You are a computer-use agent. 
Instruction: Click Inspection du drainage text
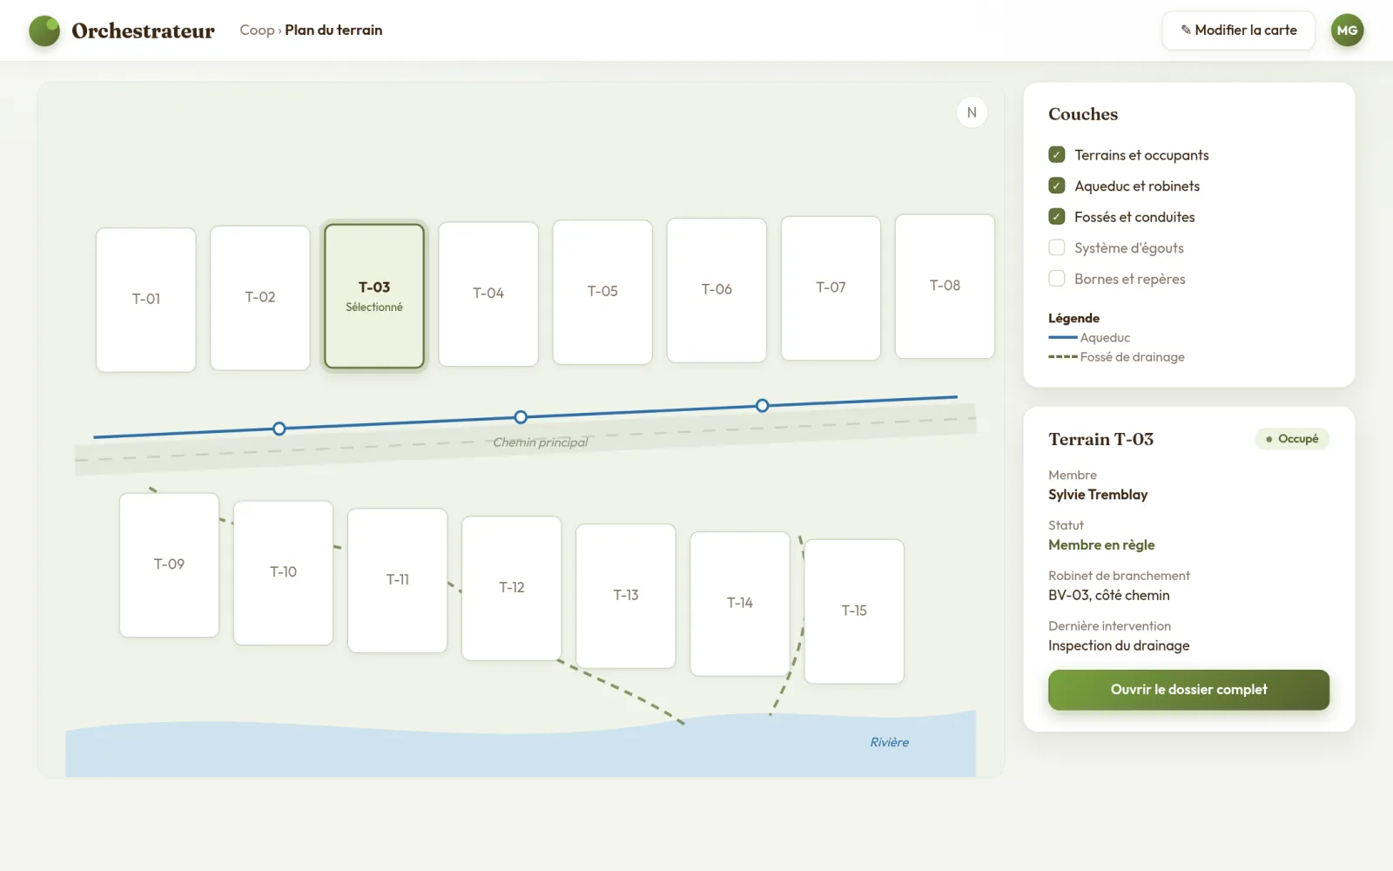pos(1119,645)
